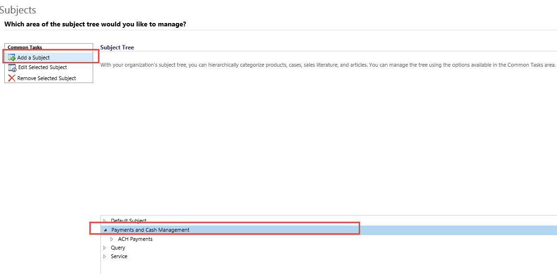Select the Payments and Cash Management subject
This screenshot has height=274, width=557.
[x=150, y=230]
